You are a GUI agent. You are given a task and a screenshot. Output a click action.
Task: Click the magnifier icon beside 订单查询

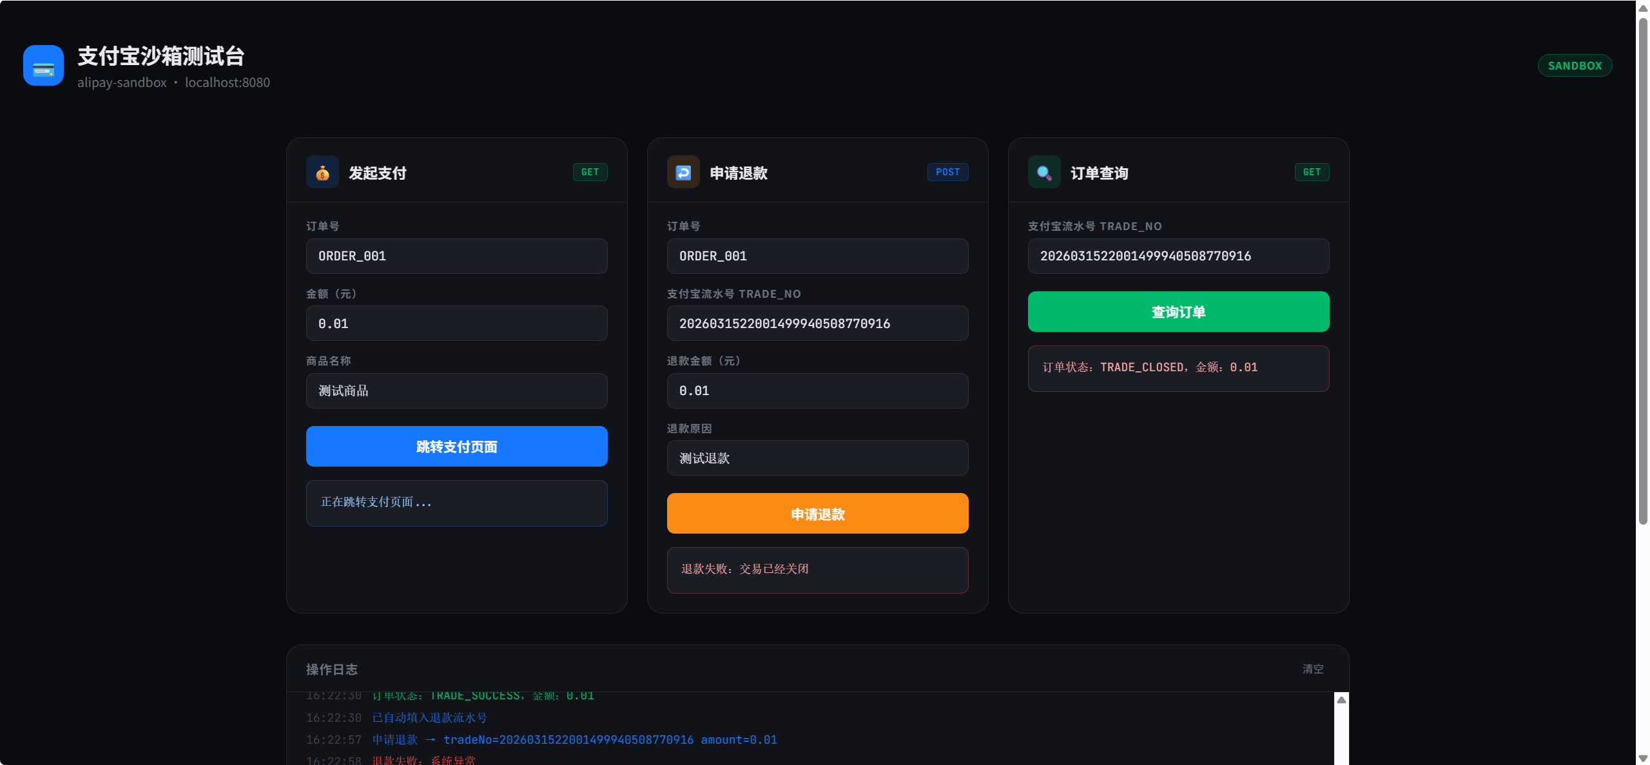(x=1044, y=172)
